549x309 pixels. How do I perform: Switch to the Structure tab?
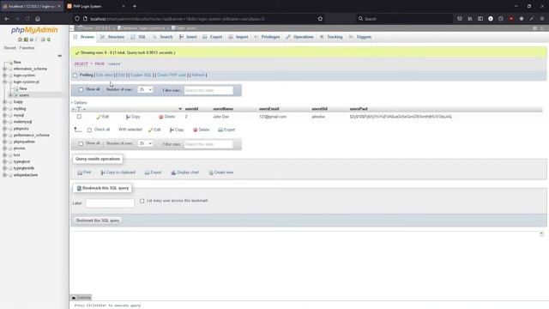pyautogui.click(x=112, y=37)
